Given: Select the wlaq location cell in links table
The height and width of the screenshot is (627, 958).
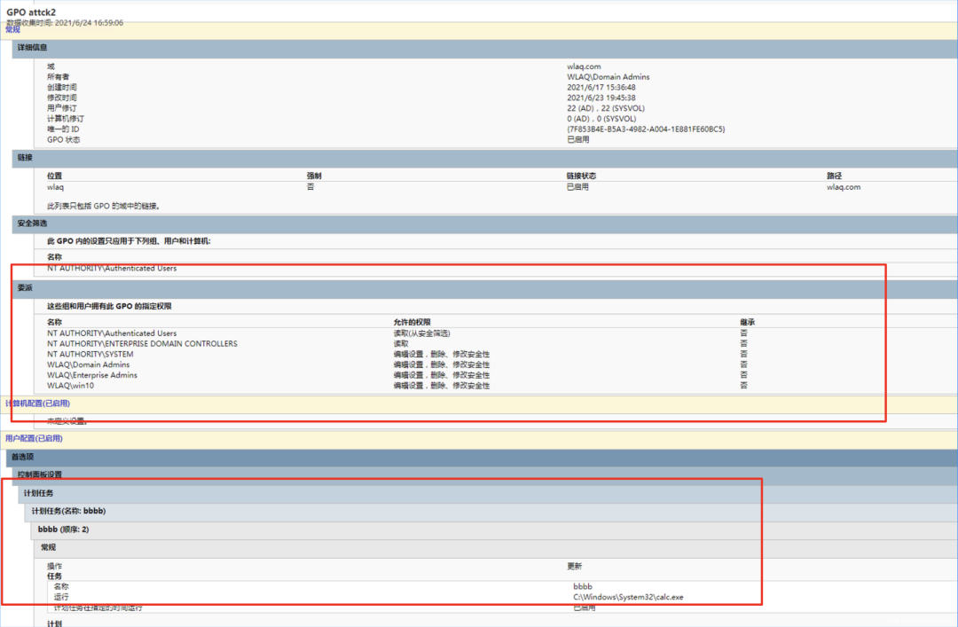Looking at the screenshot, I should tap(55, 187).
